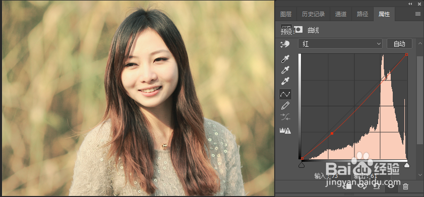Viewport: 424px width, 197px height.
Task: Reset curves to adjustment defaults
Action: tap(377, 186)
